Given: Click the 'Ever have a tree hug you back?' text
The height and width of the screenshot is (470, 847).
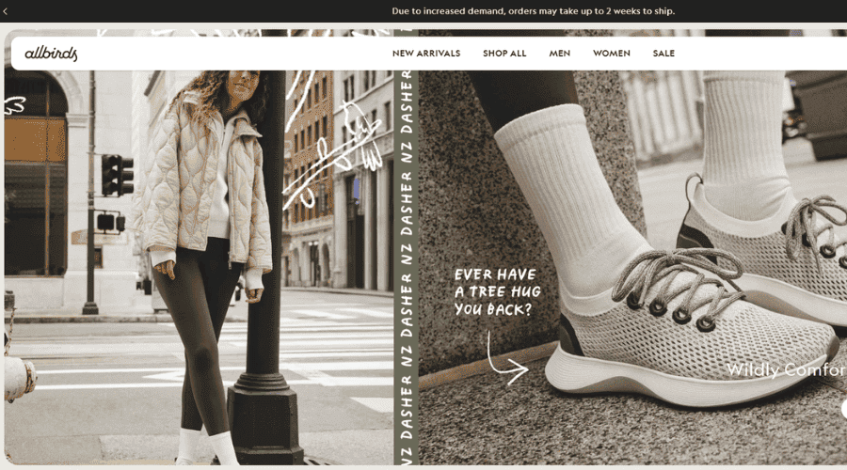Looking at the screenshot, I should point(498,292).
